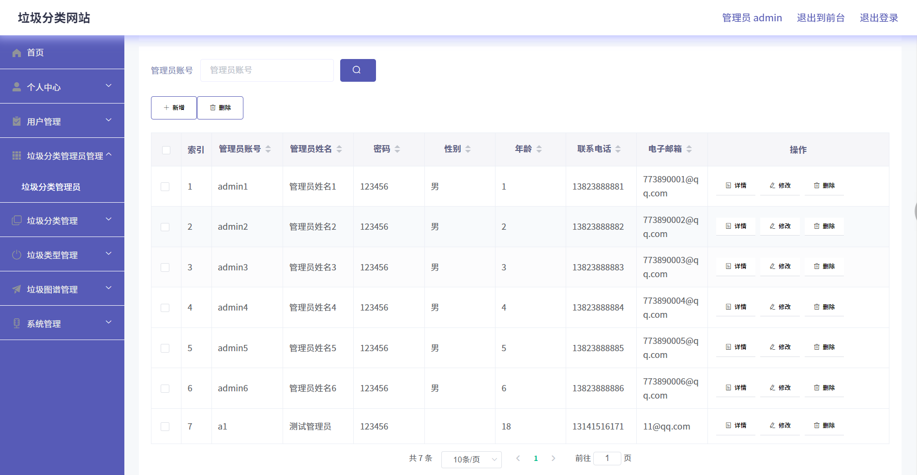
Task: Sort by 密码 column arrows
Action: (x=397, y=149)
